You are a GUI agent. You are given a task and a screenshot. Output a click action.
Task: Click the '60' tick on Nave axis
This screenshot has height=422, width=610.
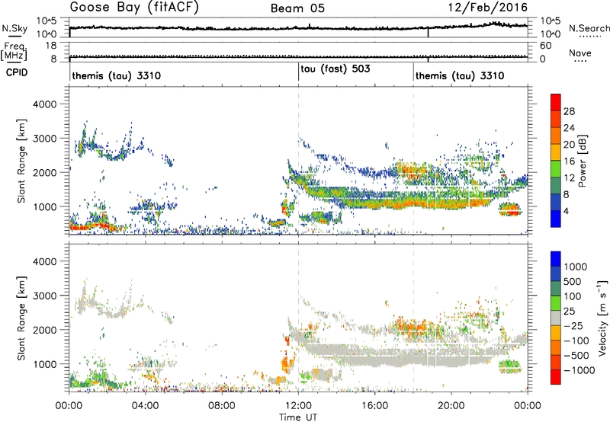(545, 46)
